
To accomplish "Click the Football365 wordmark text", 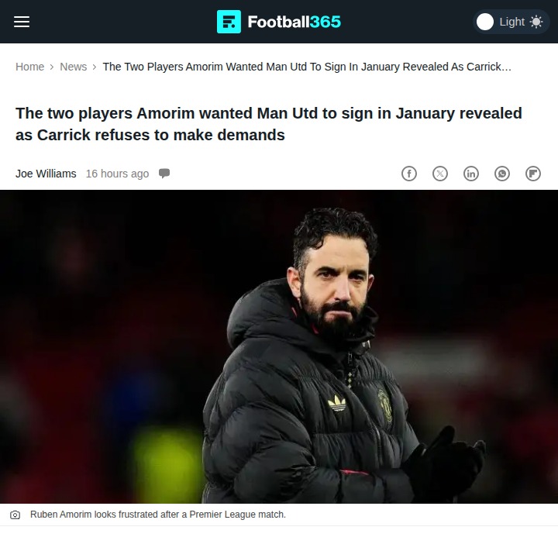I will [294, 22].
